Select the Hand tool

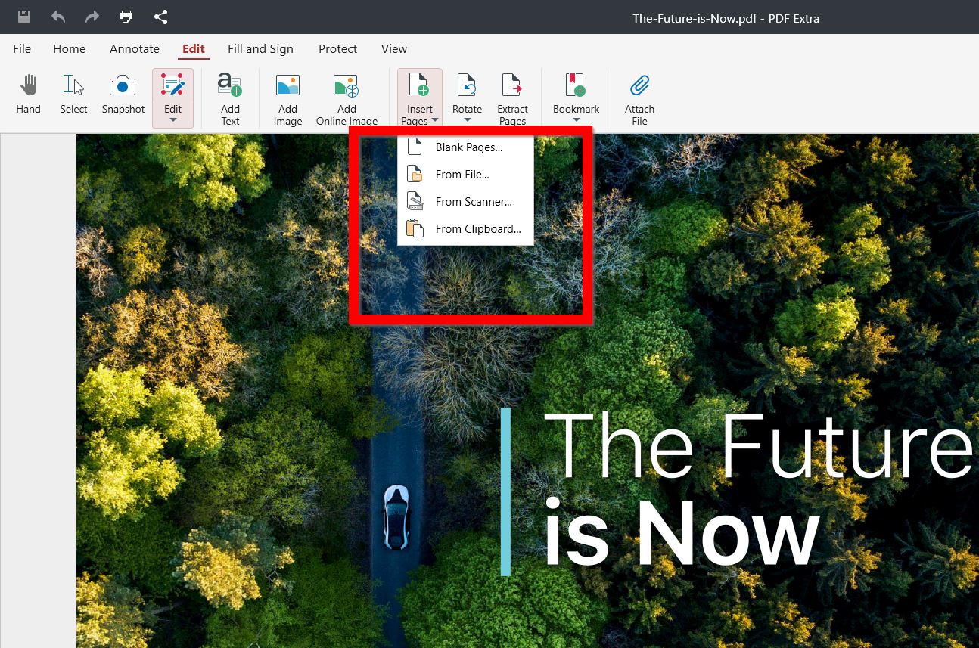pyautogui.click(x=28, y=95)
